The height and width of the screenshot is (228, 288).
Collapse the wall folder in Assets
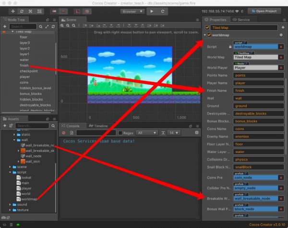coord(14,140)
